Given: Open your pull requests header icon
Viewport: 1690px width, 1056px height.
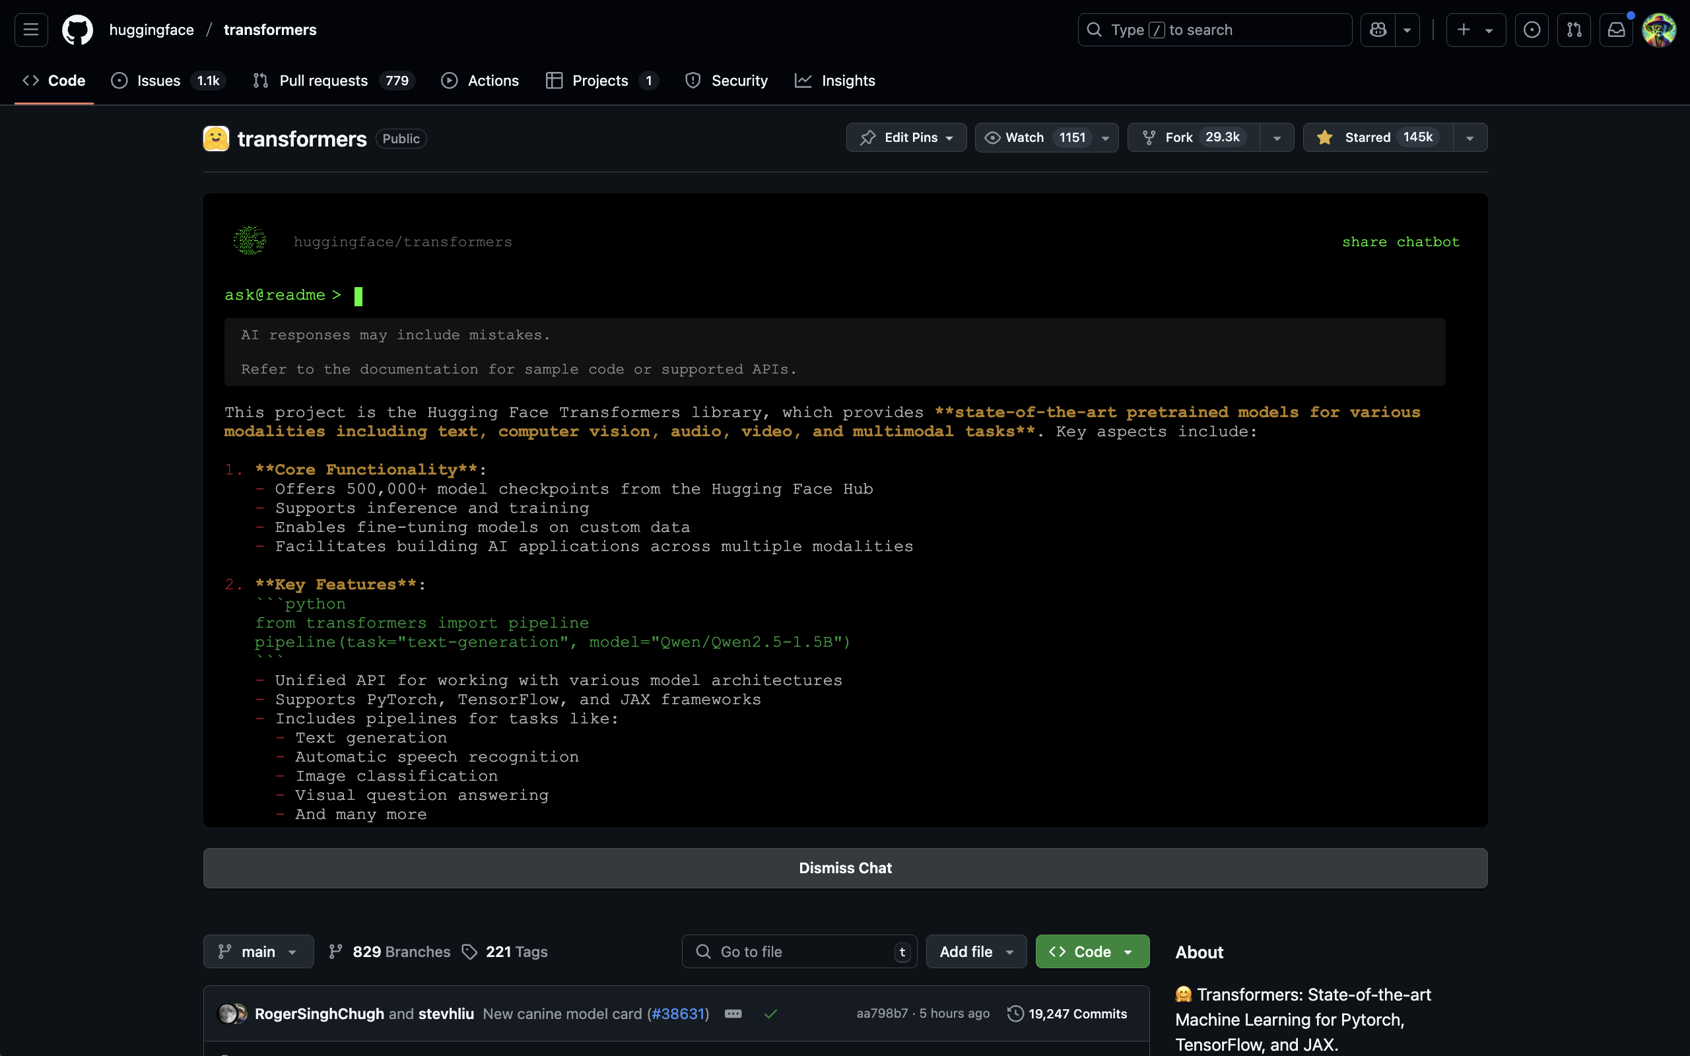Looking at the screenshot, I should pos(1574,30).
